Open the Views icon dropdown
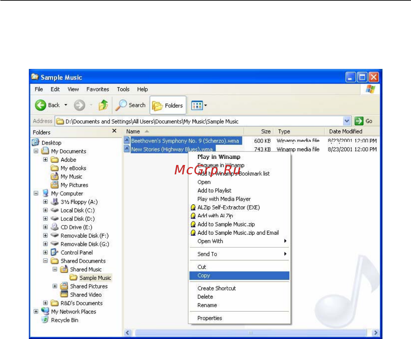This screenshot has width=411, height=339. [199, 106]
